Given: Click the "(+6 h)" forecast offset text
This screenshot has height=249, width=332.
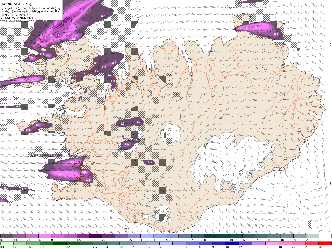Looking at the screenshot, I should point(37,18).
